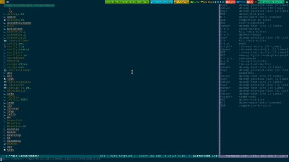Click the folder icon beside build-aux
Image resolution: width=289 pixels, height=162 pixels.
pyautogui.click(x=5, y=29)
